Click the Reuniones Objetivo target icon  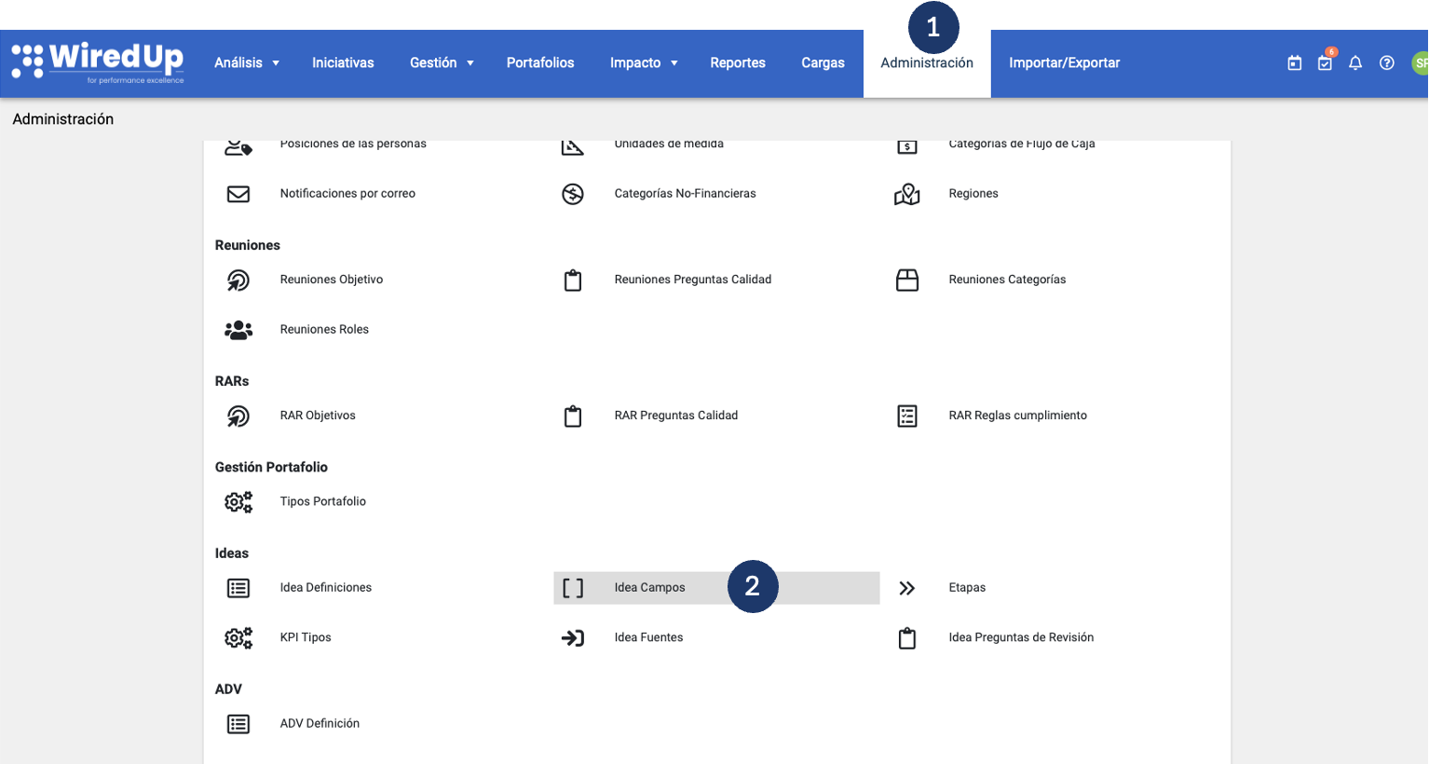coord(238,280)
